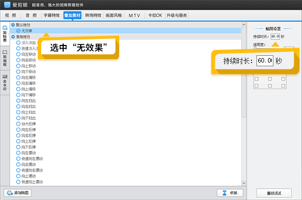Choose the 向上反弹 effect
The height and width of the screenshot is (200, 302).
26,141
